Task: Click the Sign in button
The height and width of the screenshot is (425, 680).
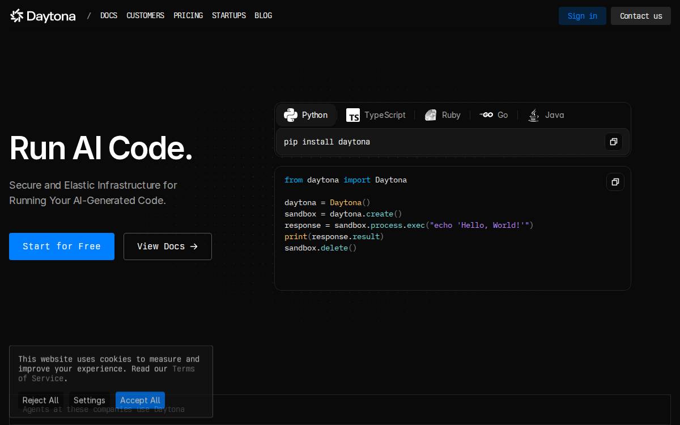Action: click(583, 16)
